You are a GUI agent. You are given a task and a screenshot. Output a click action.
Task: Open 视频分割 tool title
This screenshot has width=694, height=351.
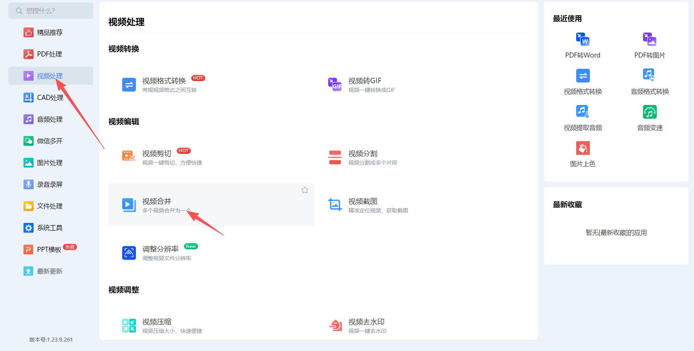tap(363, 153)
